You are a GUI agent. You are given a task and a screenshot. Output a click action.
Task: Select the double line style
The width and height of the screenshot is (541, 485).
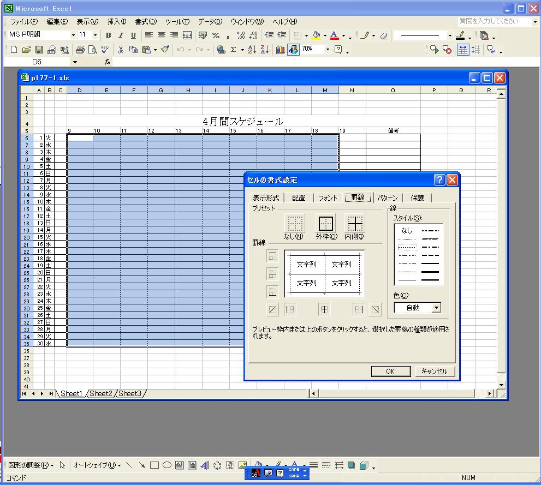click(x=430, y=280)
